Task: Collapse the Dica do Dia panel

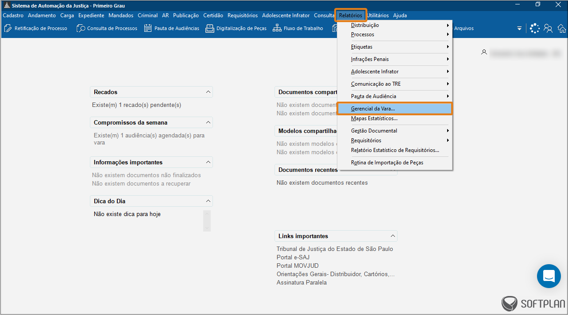Action: click(x=208, y=201)
